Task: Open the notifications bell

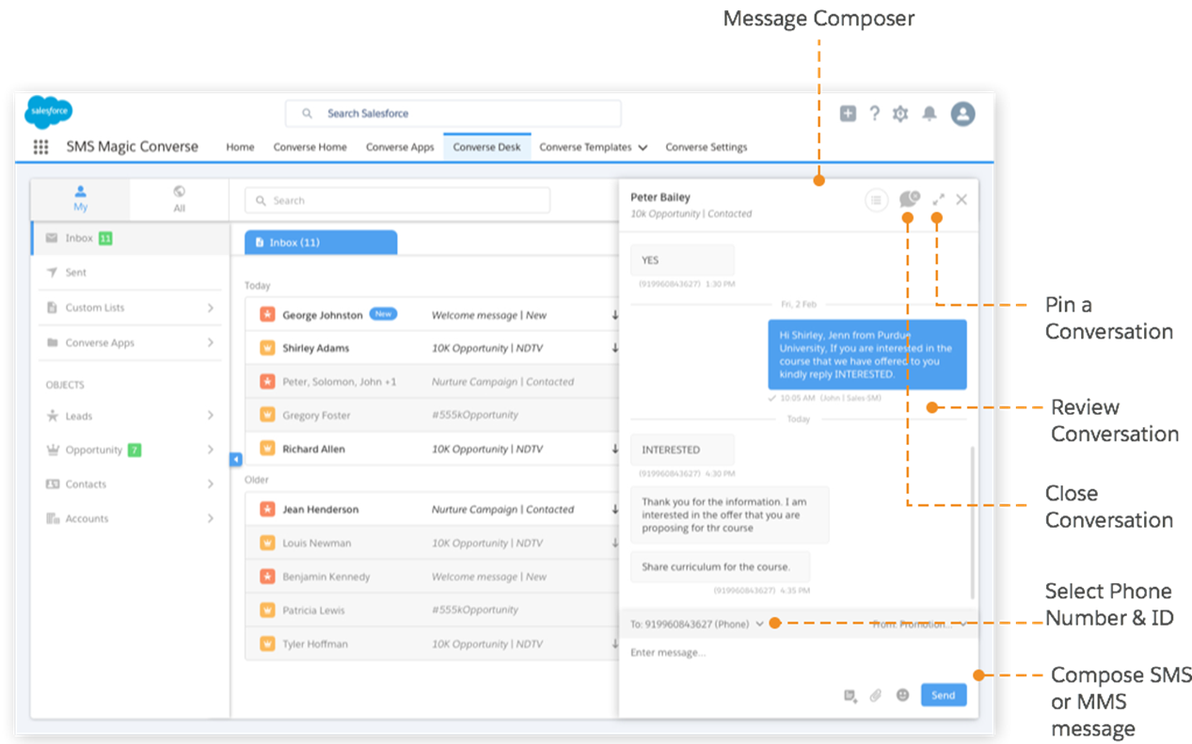Action: (x=930, y=114)
